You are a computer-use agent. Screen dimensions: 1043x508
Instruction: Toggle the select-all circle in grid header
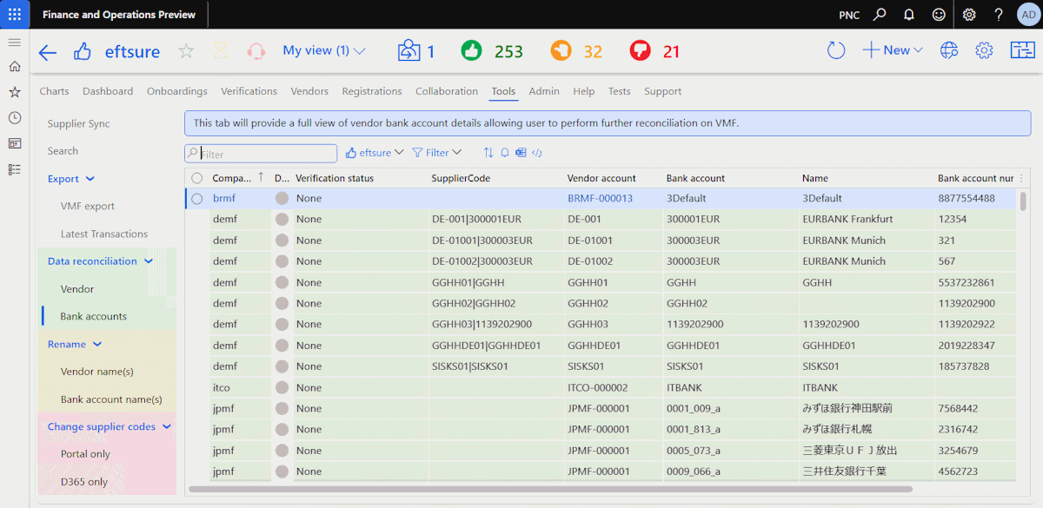pos(197,178)
